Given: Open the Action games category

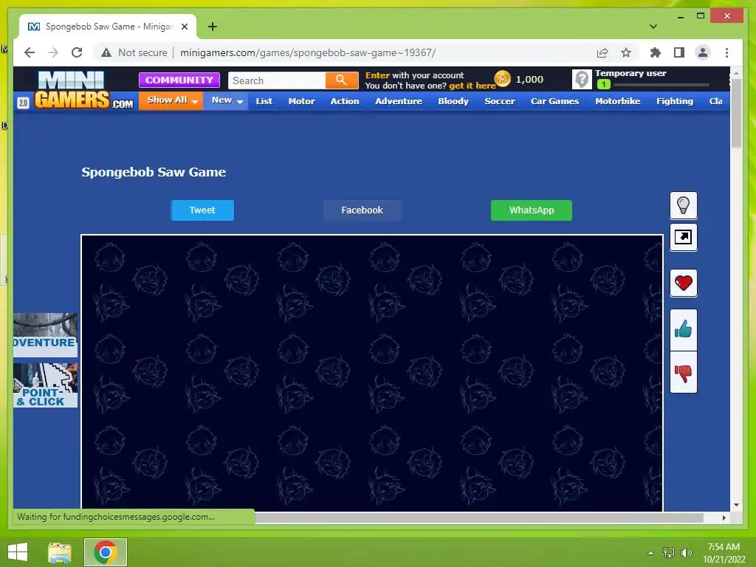Looking at the screenshot, I should click(x=345, y=101).
